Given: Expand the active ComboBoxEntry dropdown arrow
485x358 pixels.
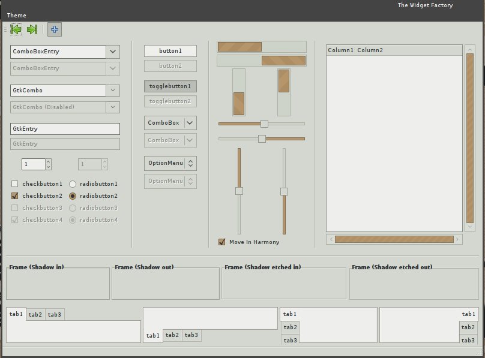Looking at the screenshot, I should pos(113,52).
